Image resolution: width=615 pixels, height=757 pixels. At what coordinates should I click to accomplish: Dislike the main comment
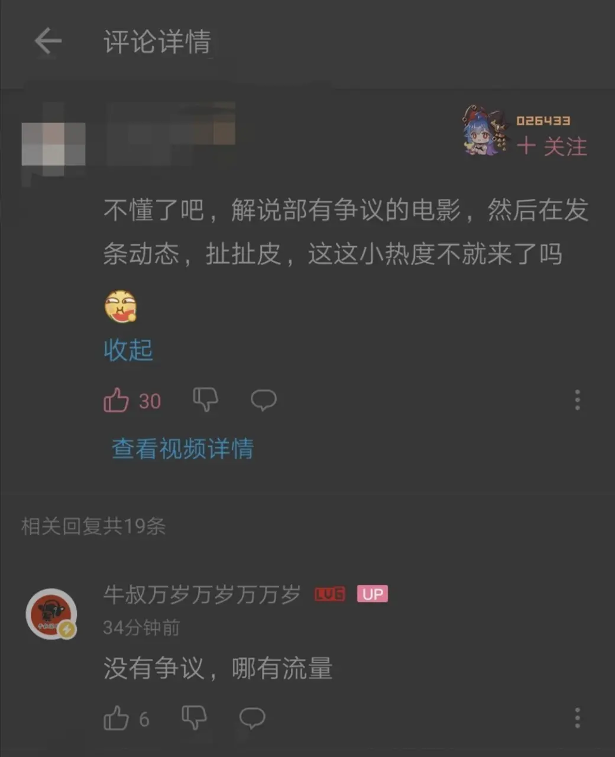tap(206, 400)
